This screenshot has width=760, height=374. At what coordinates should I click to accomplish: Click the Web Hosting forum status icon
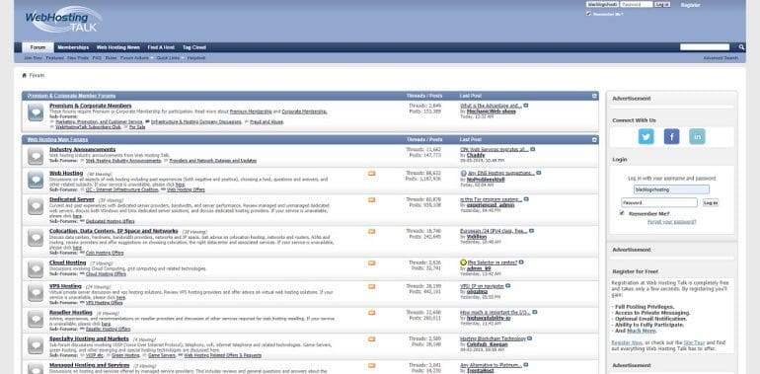point(36,180)
